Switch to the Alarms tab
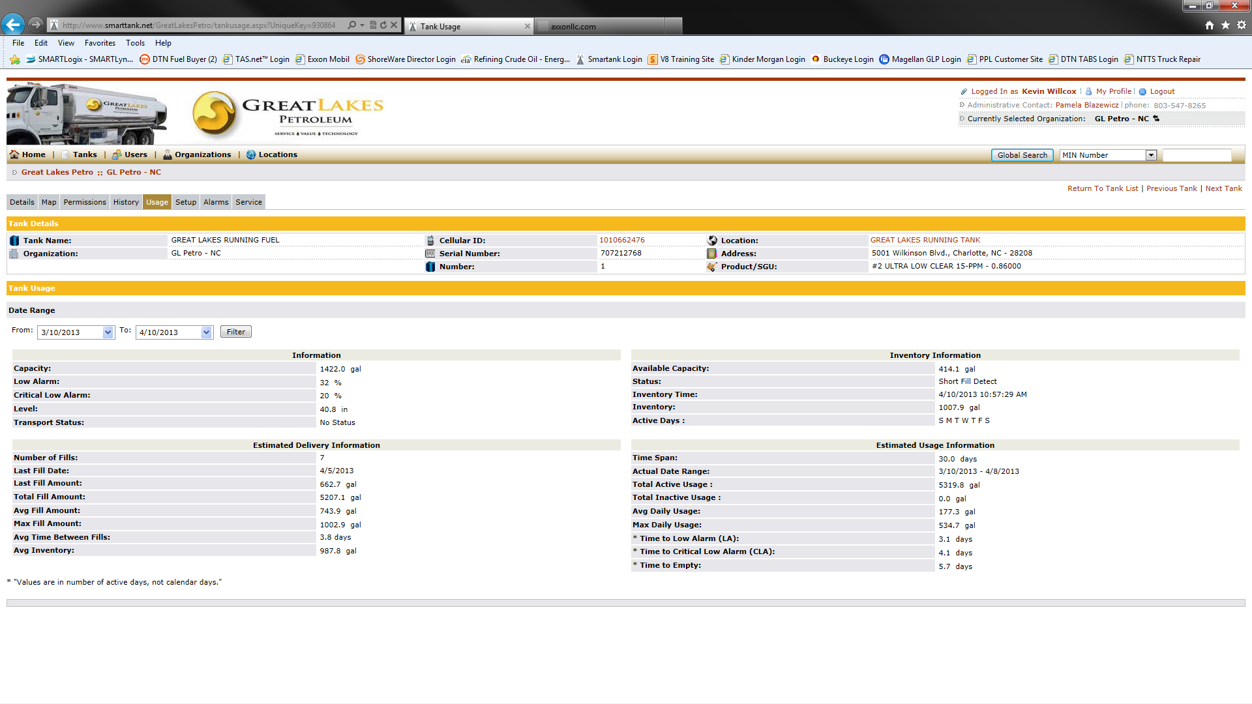1252x704 pixels. click(x=216, y=202)
